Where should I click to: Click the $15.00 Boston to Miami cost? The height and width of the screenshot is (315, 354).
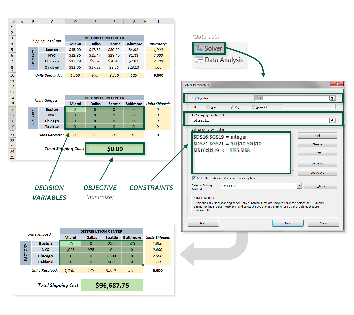[x=75, y=50]
